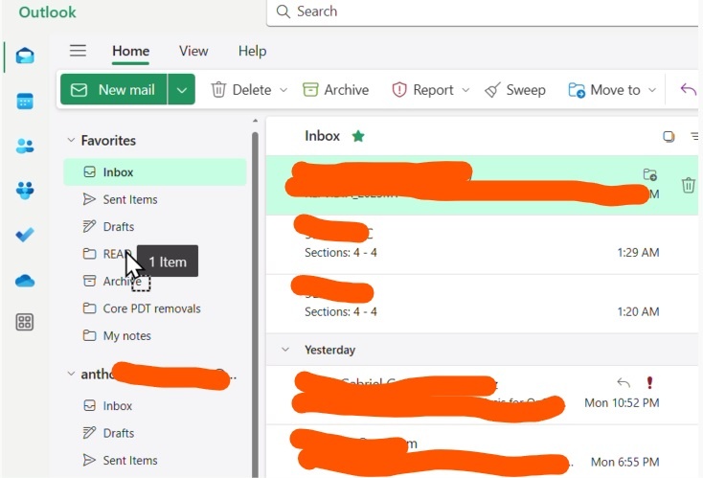Open the Core PDT removals folder
Viewport: 703px width, 478px height.
point(155,308)
